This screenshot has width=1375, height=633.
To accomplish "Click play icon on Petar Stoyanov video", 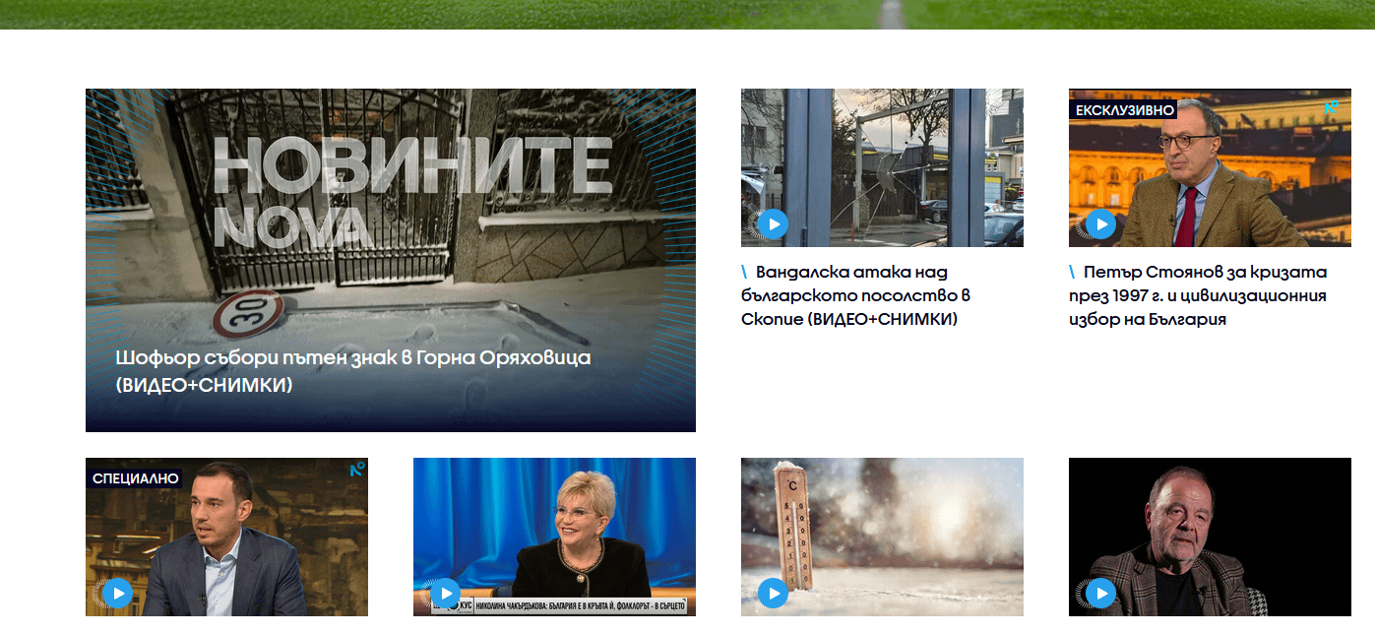I will point(1100,225).
